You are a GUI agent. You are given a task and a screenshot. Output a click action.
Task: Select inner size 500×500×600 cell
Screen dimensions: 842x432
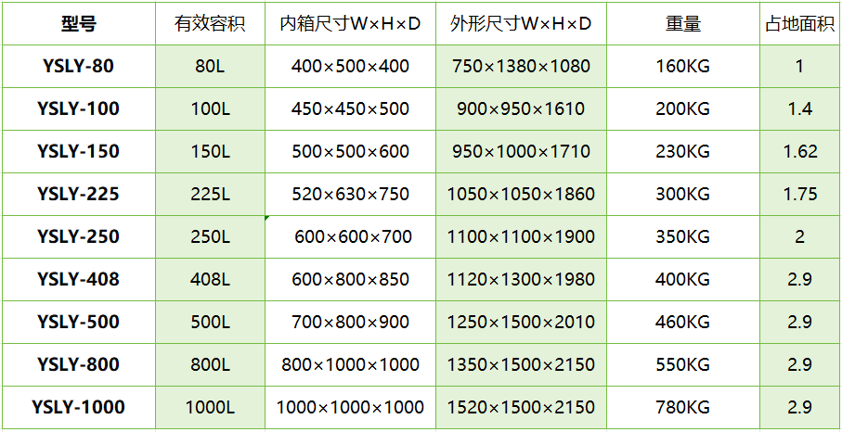[x=350, y=152]
